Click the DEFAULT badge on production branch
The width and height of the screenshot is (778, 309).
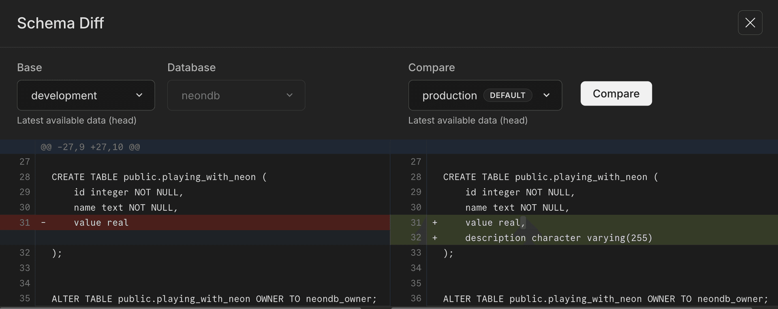507,95
